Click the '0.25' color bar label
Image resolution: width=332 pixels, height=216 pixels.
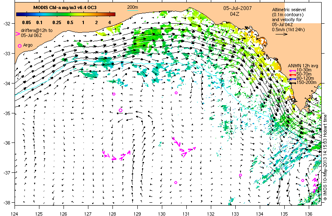coord(57,22)
